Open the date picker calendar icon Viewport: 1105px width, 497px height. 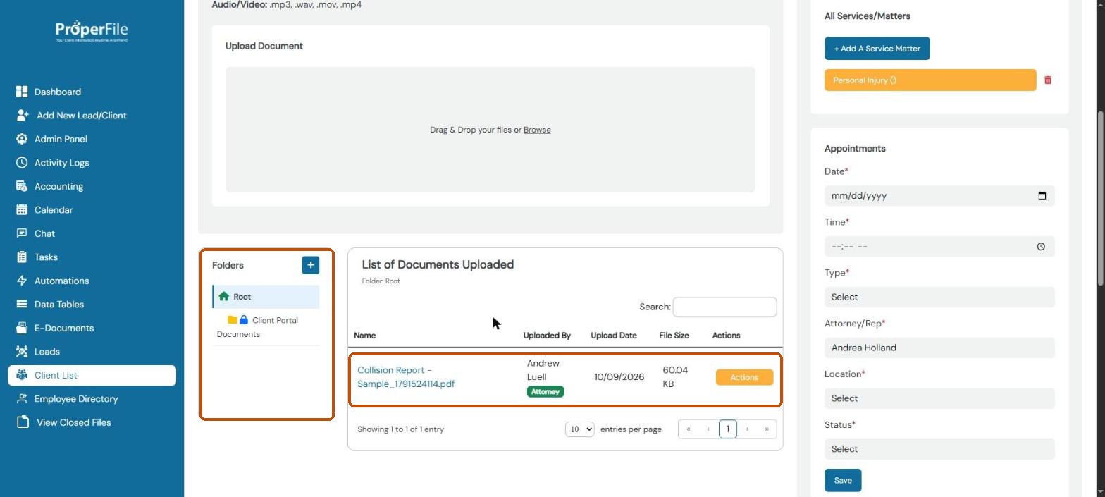1042,196
